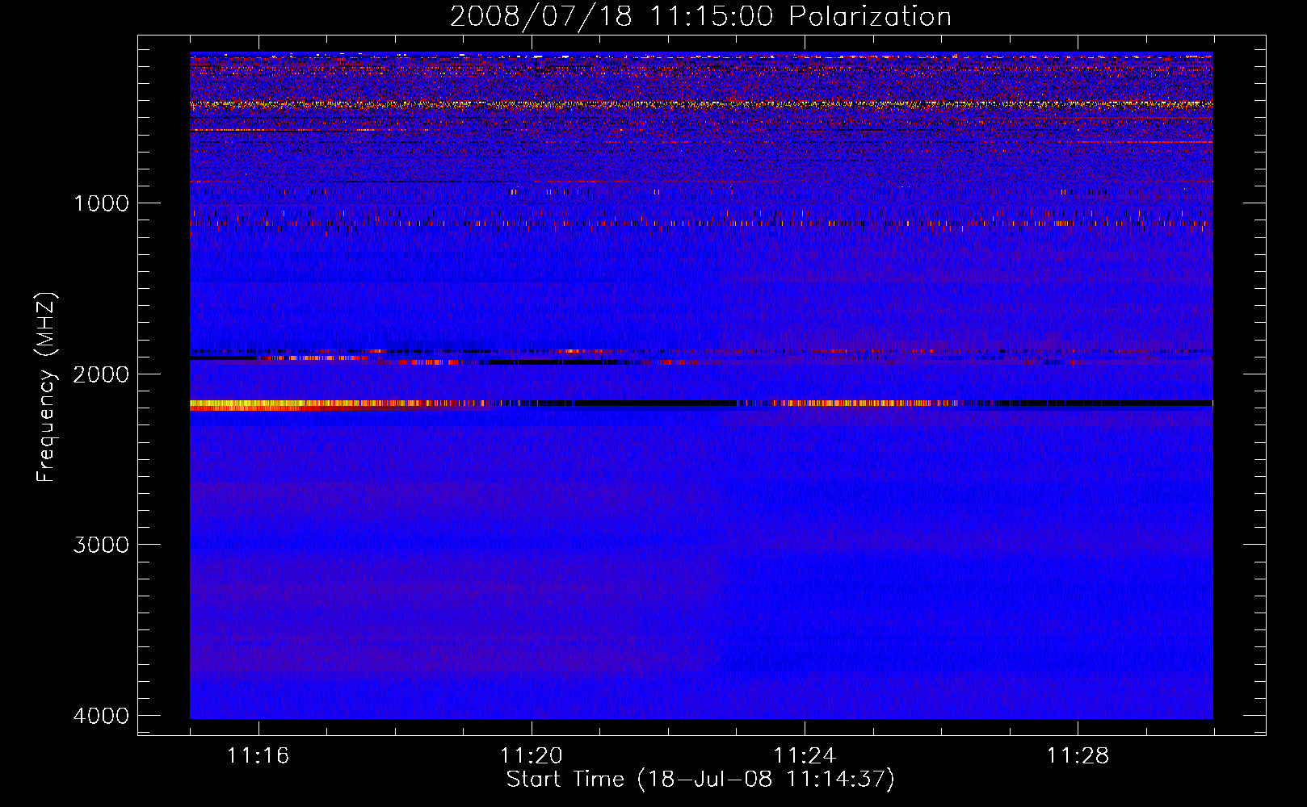Viewport: 1307px width, 807px height.
Task: Click the 11:16 time tick label
Action: pos(258,755)
